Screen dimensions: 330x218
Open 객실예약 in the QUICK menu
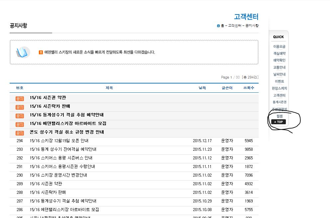pyautogui.click(x=279, y=53)
